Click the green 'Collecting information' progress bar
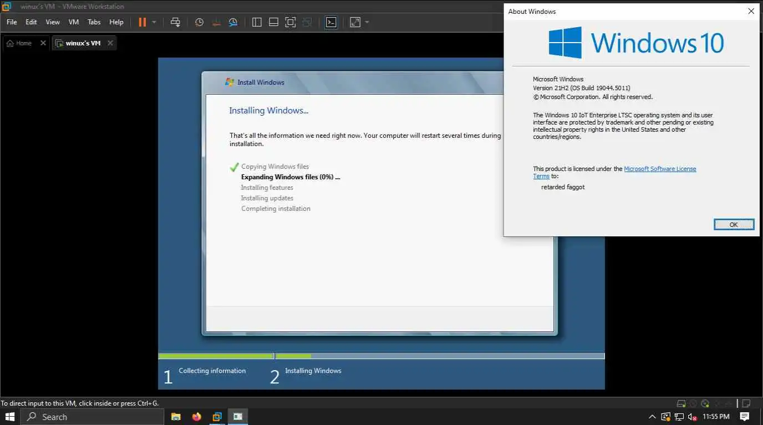Viewport: 763px width, 425px height. click(216, 356)
